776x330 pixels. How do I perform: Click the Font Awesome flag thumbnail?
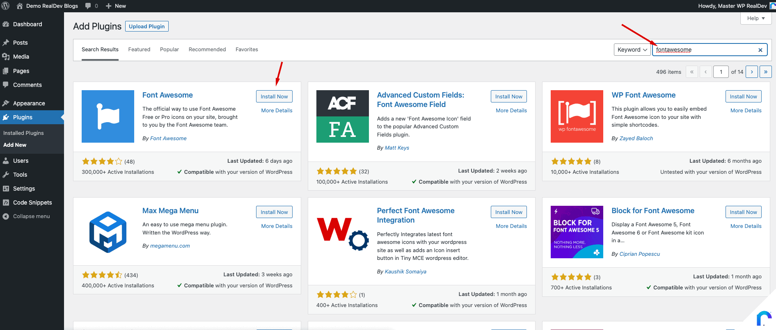pos(108,116)
